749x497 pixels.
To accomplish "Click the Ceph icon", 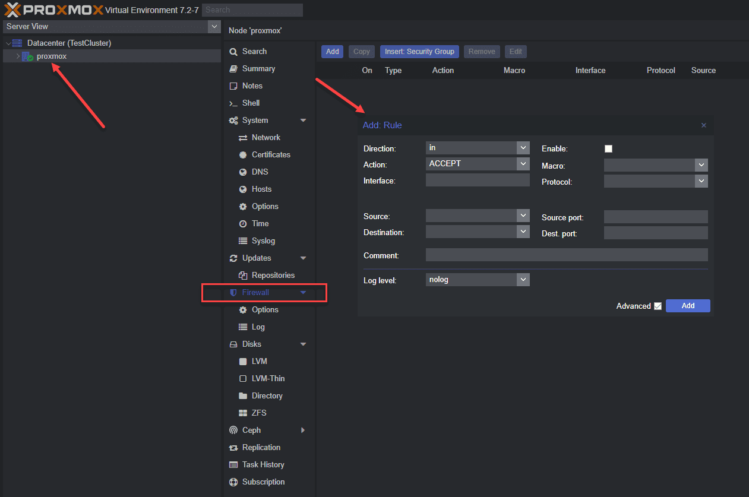I will (233, 430).
